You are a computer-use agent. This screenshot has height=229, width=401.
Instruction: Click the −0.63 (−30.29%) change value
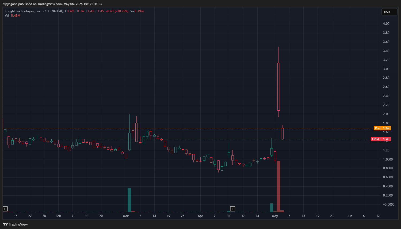tap(117, 11)
